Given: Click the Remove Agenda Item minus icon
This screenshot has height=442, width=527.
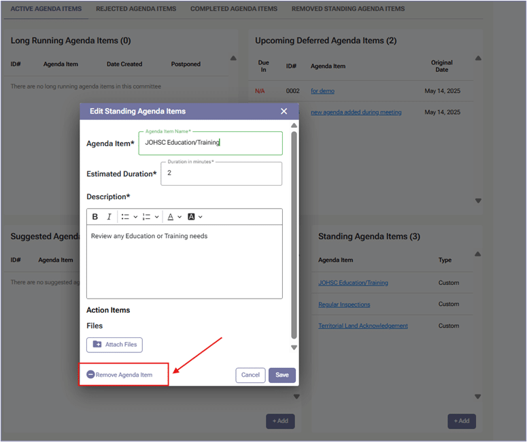Looking at the screenshot, I should pos(90,375).
